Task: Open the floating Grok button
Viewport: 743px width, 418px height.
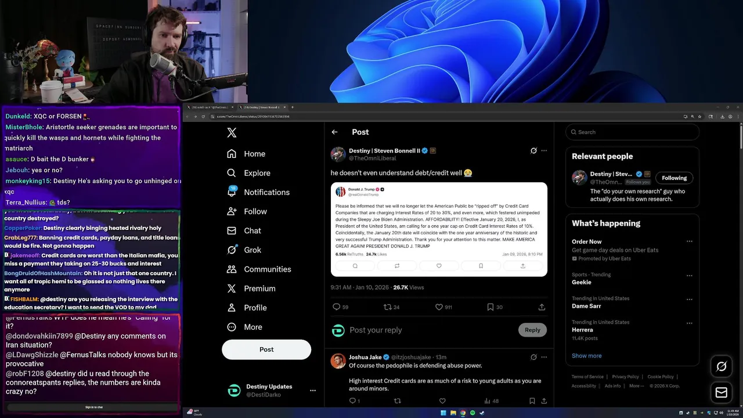Action: tap(722, 366)
